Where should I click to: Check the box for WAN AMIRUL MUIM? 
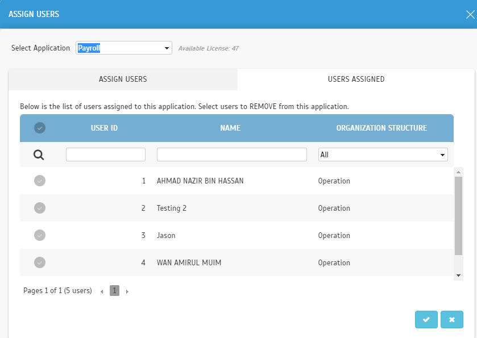tap(40, 262)
